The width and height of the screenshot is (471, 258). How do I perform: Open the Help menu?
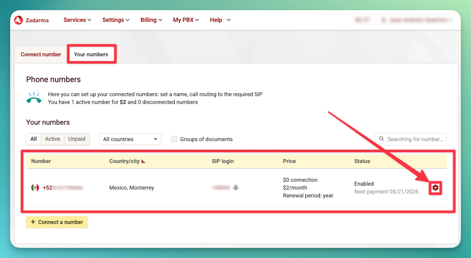click(x=220, y=20)
